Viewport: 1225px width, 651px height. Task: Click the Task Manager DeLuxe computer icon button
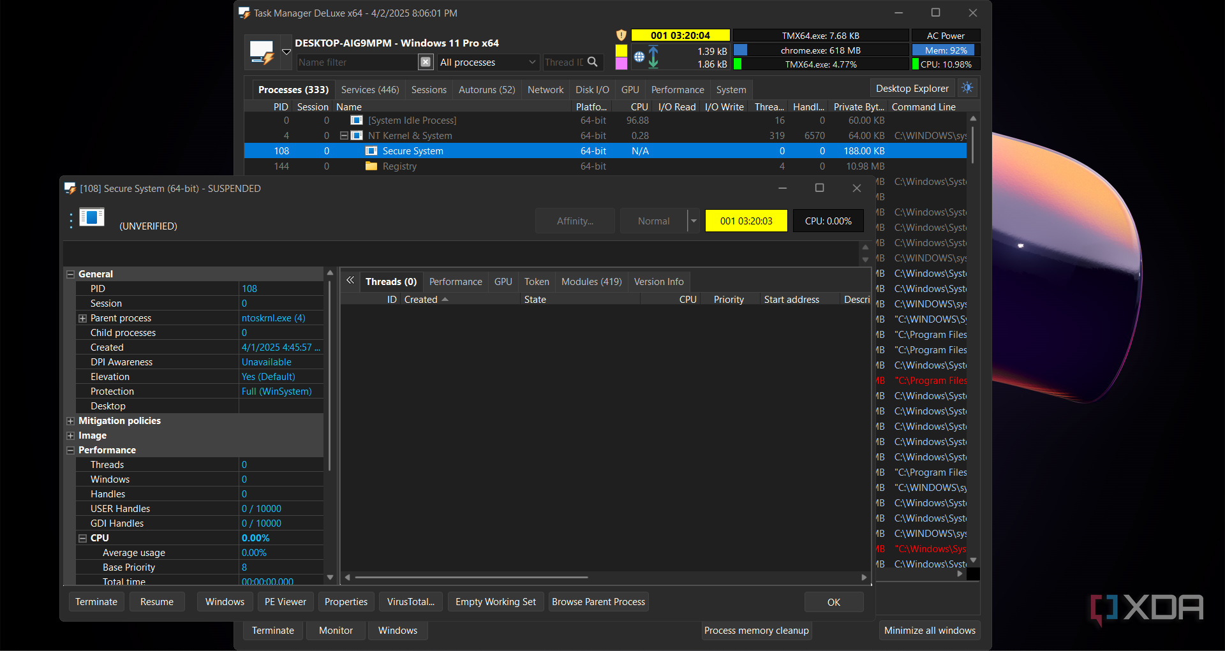tap(262, 52)
